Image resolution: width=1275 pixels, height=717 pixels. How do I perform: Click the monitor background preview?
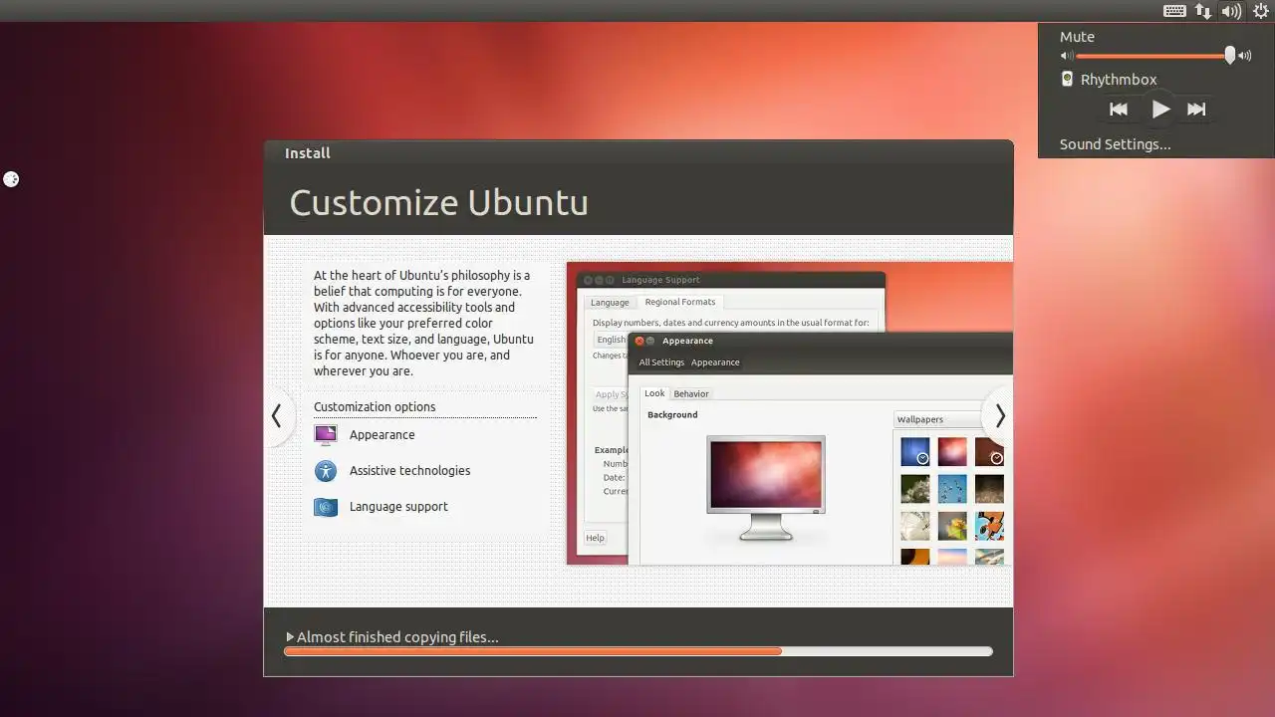point(765,487)
